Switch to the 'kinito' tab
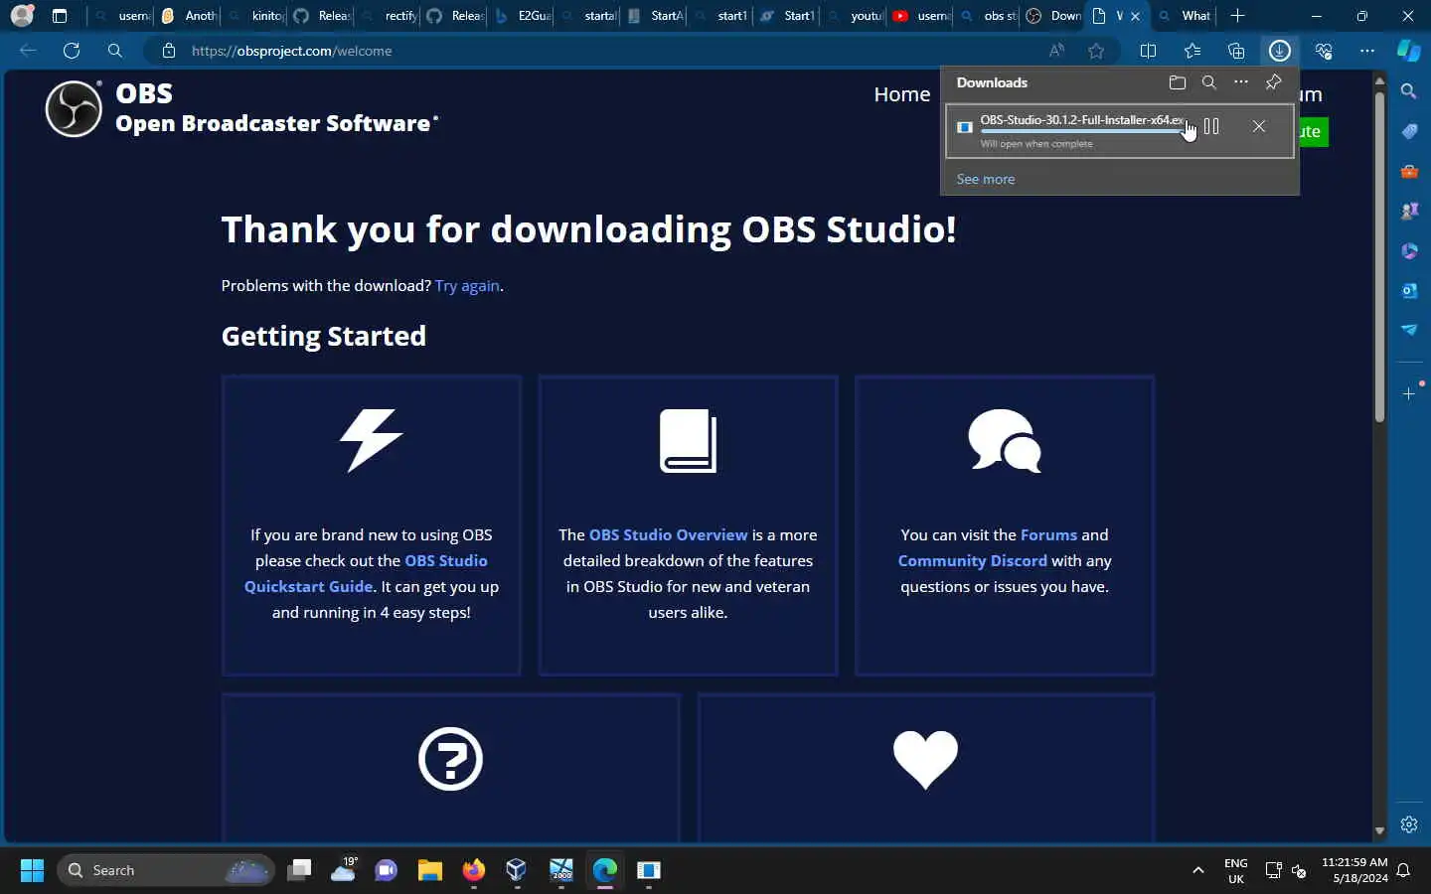Viewport: 1431px width, 894px height. [x=255, y=16]
